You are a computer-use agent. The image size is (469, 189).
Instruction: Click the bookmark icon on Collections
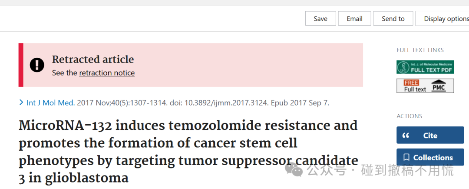(406, 157)
